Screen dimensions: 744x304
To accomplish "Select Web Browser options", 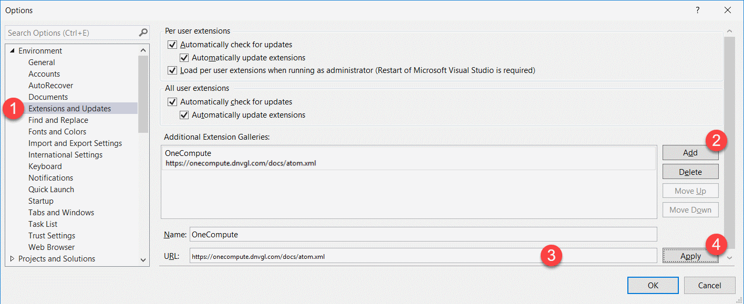I will (51, 247).
